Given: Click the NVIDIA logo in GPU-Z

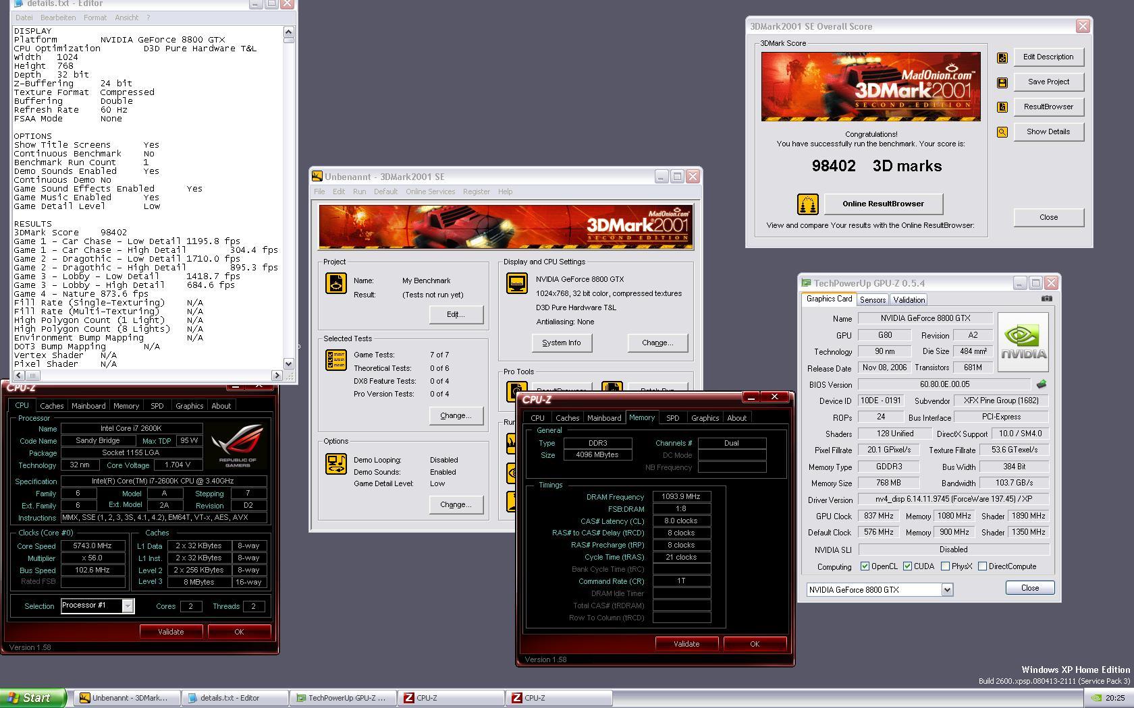Looking at the screenshot, I should click(x=1023, y=342).
